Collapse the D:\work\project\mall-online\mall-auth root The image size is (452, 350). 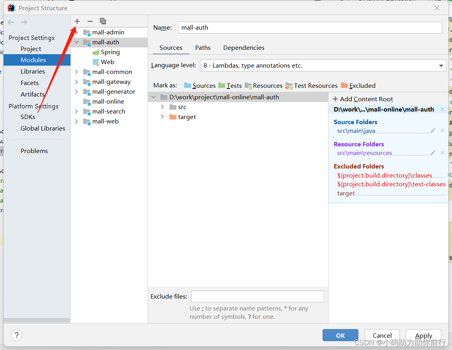154,97
